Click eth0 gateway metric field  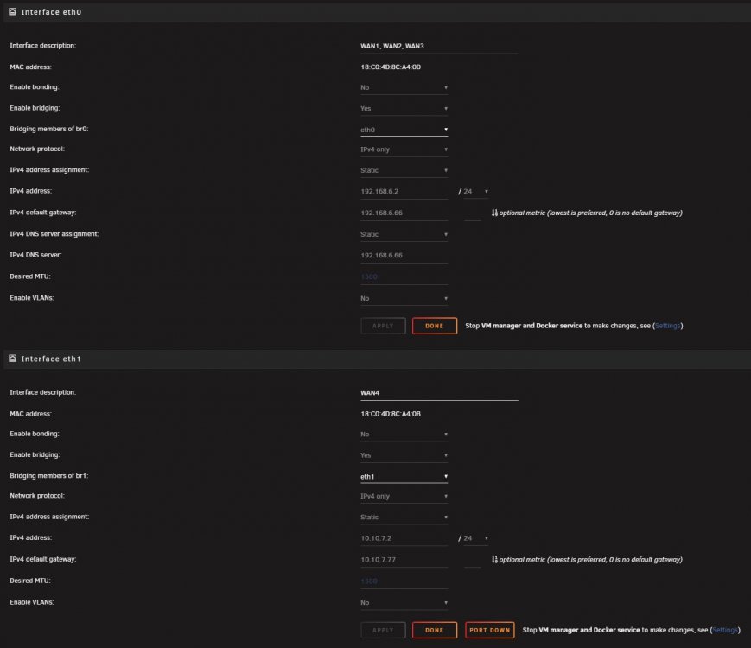click(472, 213)
